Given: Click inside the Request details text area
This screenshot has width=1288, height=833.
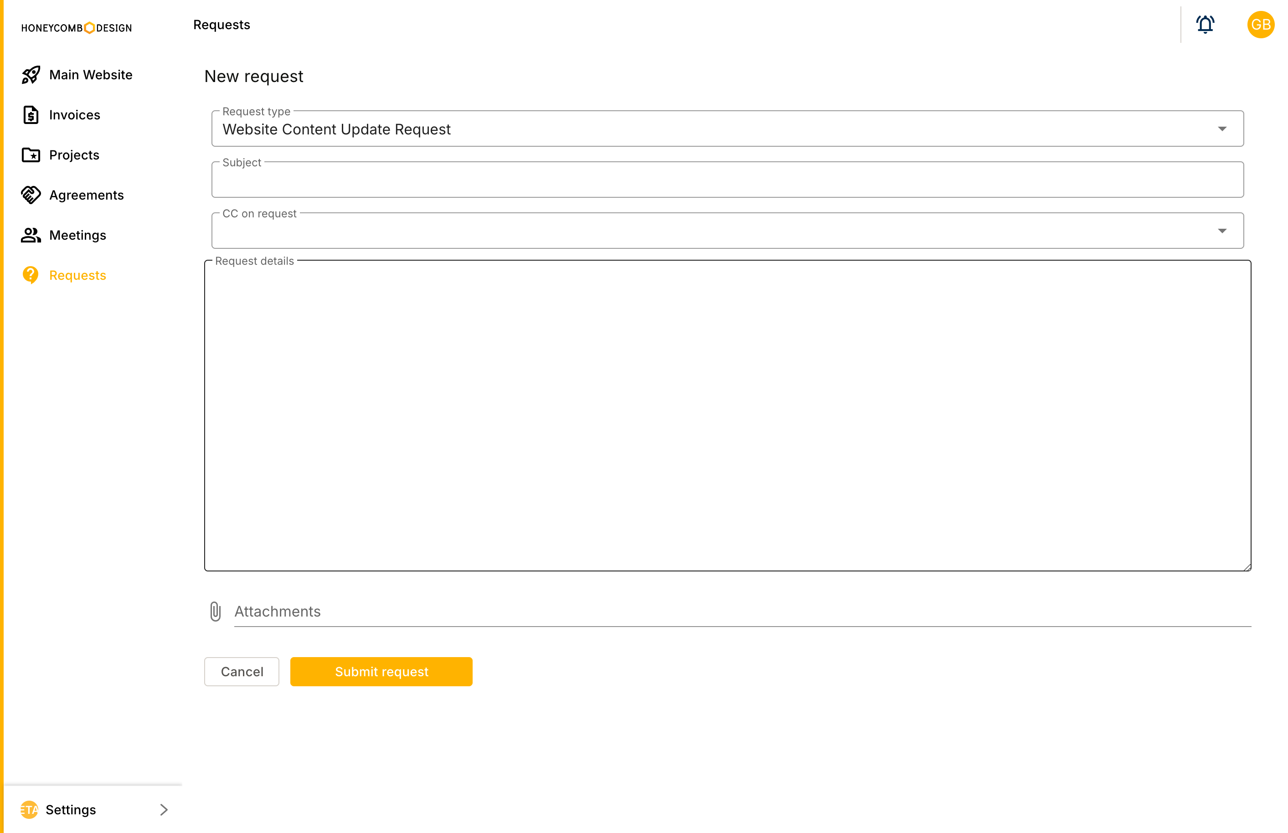Looking at the screenshot, I should point(727,416).
